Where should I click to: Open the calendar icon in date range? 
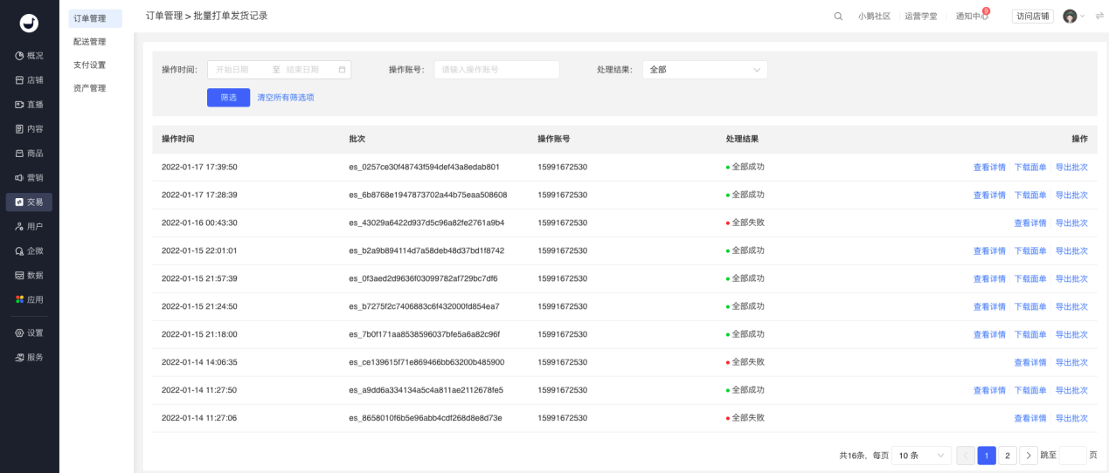pos(342,70)
